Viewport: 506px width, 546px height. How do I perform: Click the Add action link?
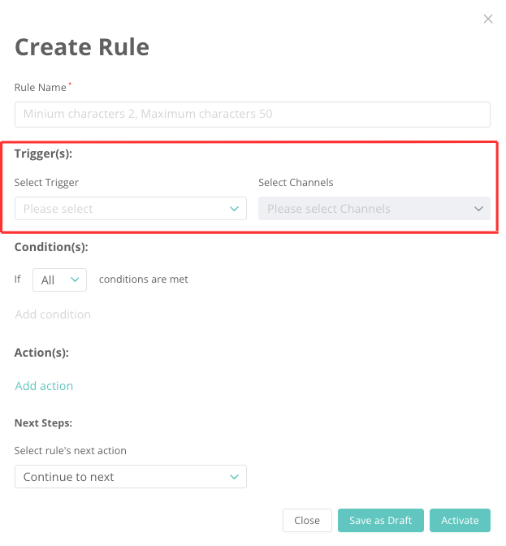(44, 386)
